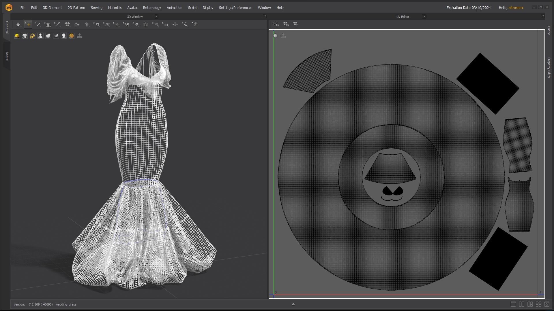554x311 pixels.
Task: Open the 3D Garment menu
Action: (x=53, y=8)
